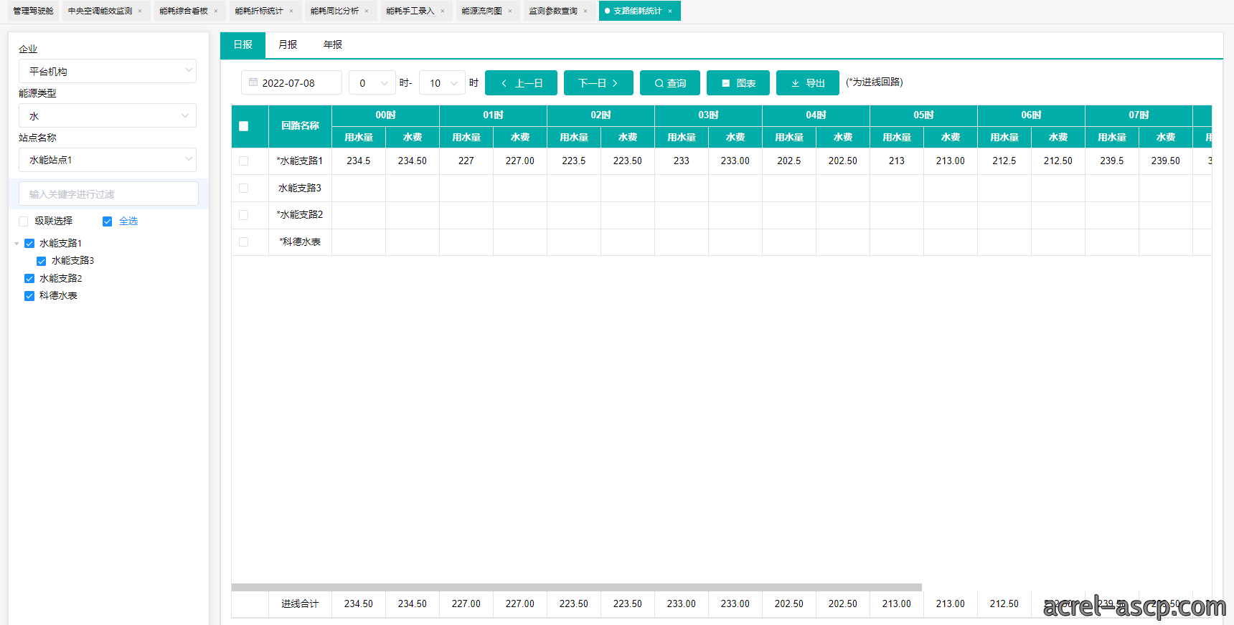Click the download icon on 导出 button
This screenshot has height=625, width=1234.
click(795, 83)
